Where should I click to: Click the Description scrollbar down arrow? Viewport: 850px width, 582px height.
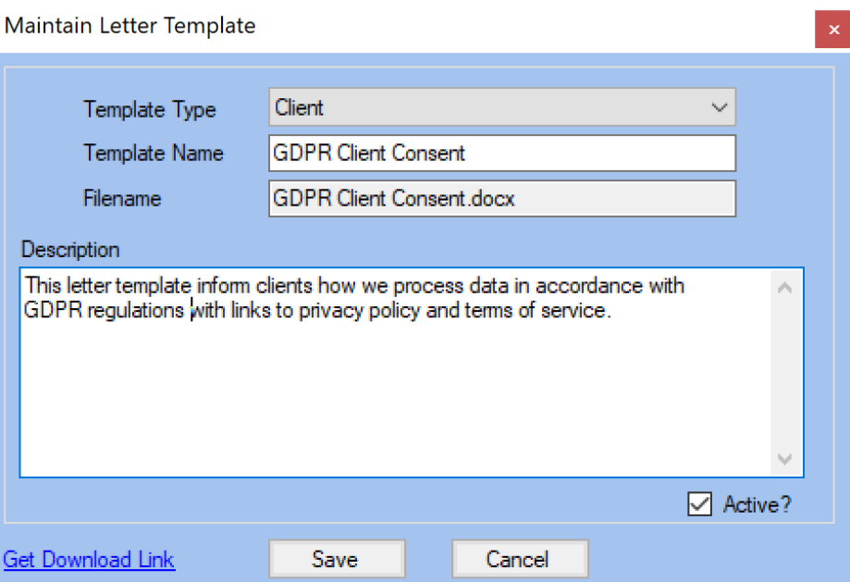[785, 459]
